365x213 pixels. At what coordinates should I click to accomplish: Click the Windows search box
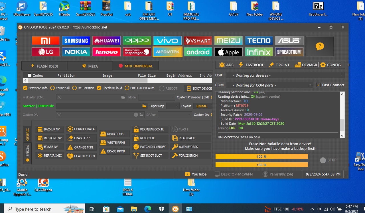[44, 209]
